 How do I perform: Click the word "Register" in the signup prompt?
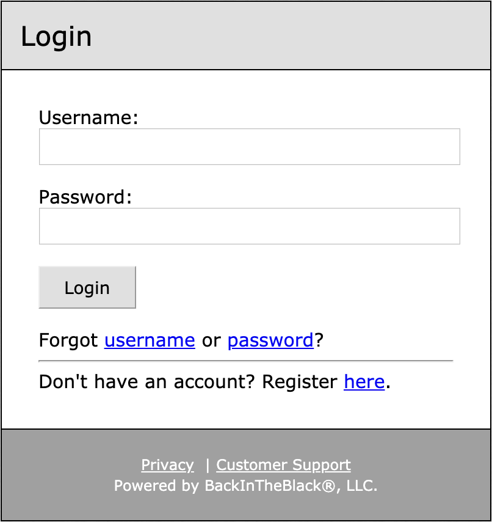[x=299, y=382]
